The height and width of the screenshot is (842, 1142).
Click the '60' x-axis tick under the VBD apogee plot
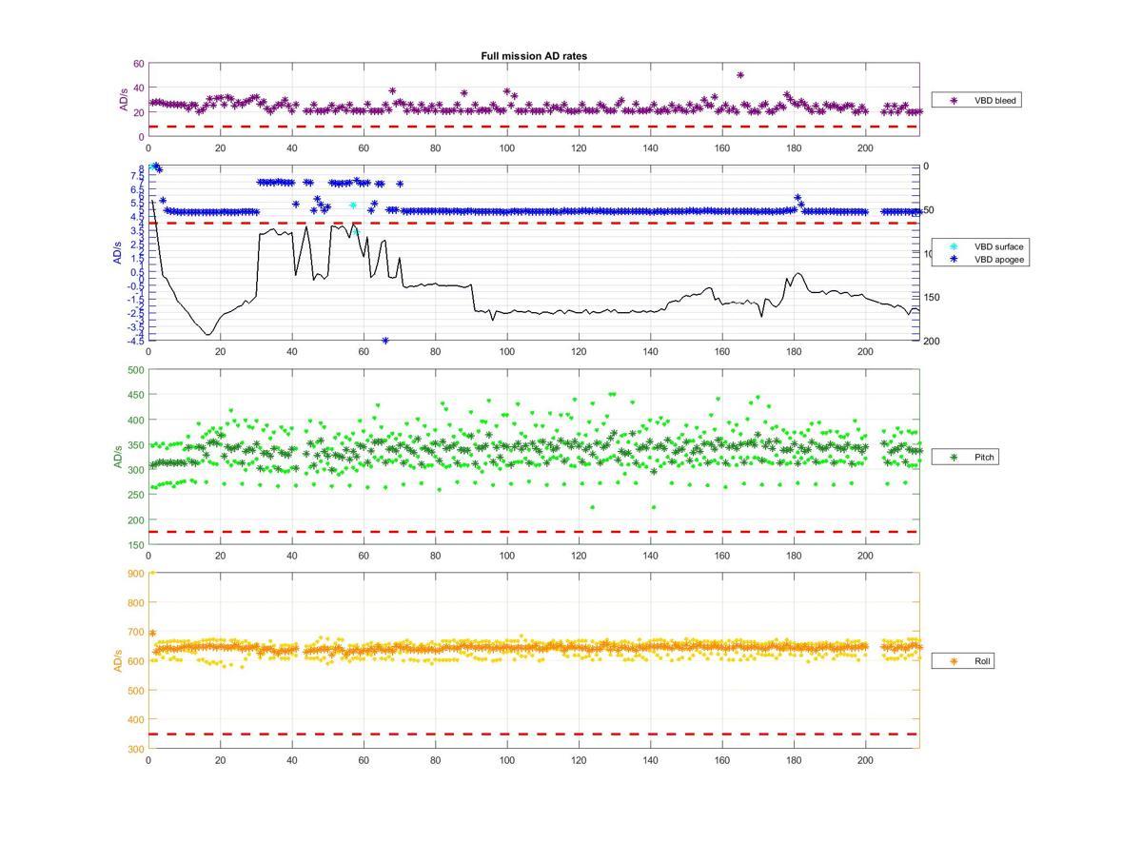click(x=364, y=352)
